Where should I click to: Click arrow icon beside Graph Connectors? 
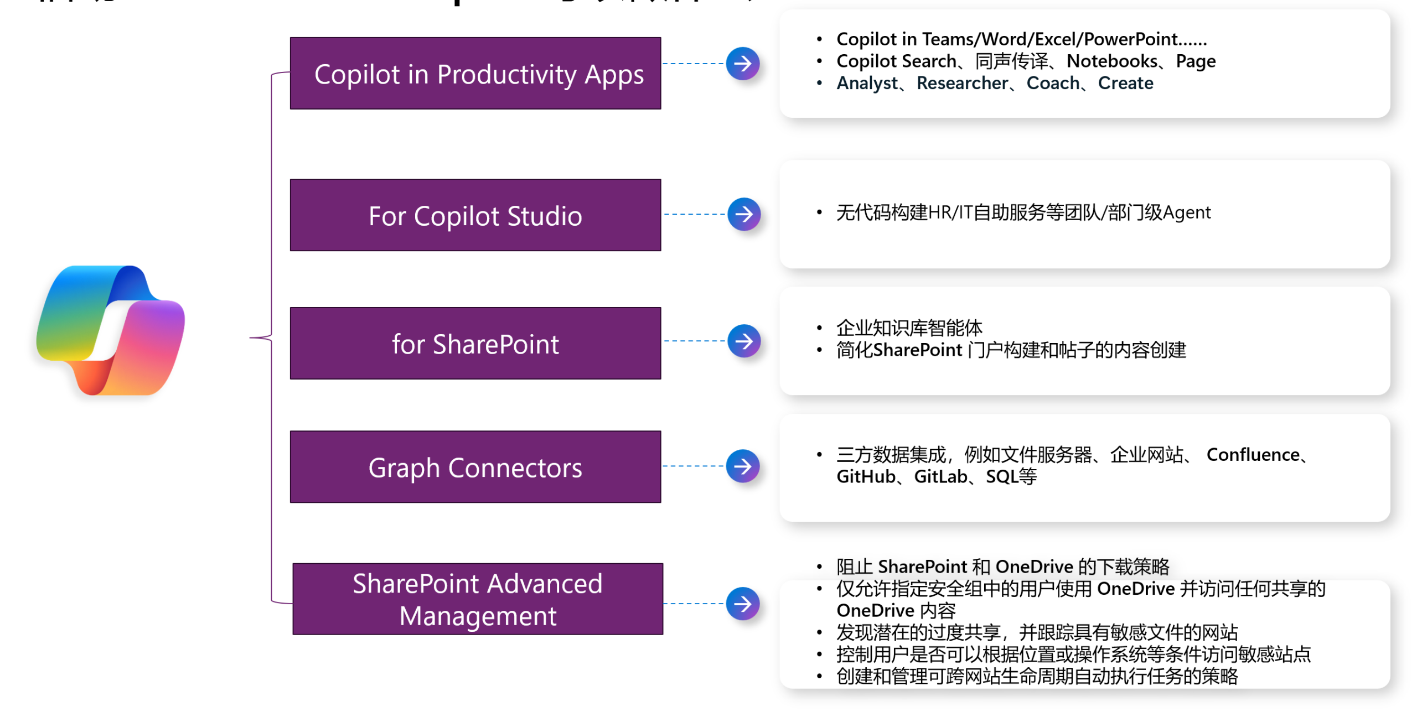742,466
